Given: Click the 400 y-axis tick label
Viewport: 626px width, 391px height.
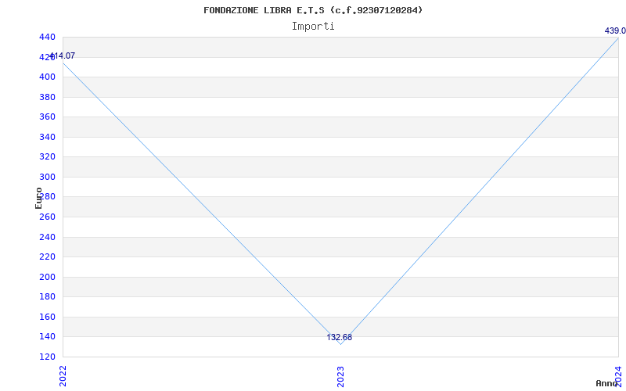Looking at the screenshot, I should [x=47, y=77].
